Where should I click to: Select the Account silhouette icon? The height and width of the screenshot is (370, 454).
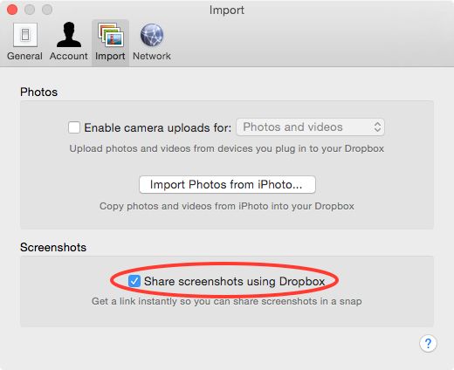[69, 34]
